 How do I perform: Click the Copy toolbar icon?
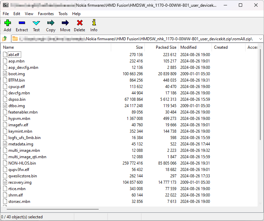pos(51,23)
